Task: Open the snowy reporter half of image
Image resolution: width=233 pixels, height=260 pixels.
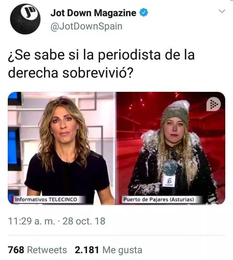Action: click(x=171, y=148)
